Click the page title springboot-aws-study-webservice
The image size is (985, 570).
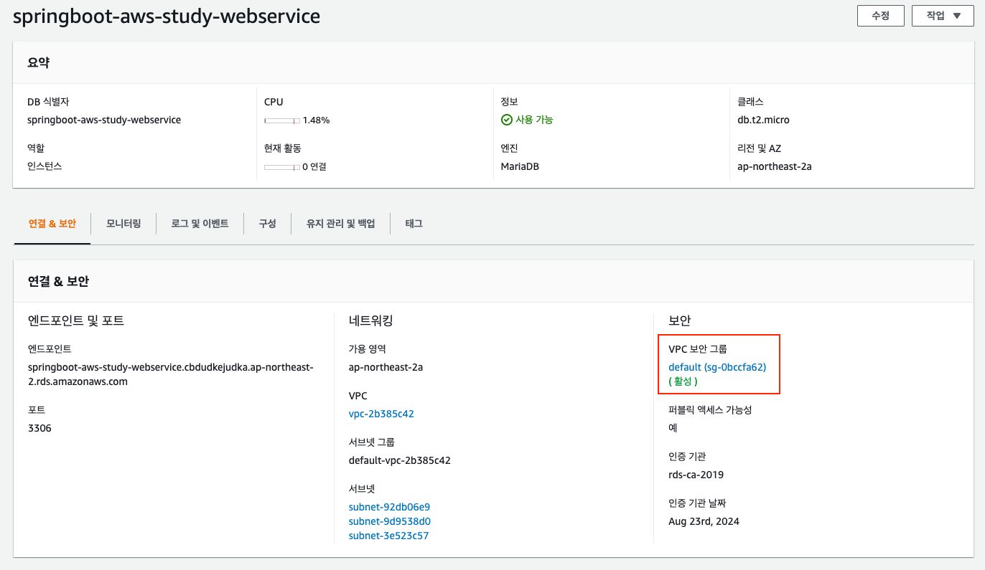[167, 16]
